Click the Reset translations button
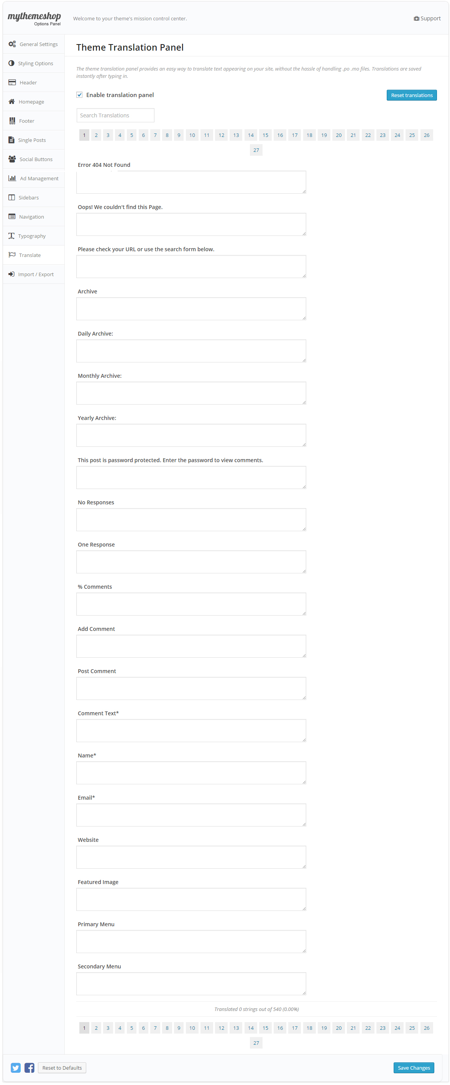The width and height of the screenshot is (450, 1085). coord(411,95)
